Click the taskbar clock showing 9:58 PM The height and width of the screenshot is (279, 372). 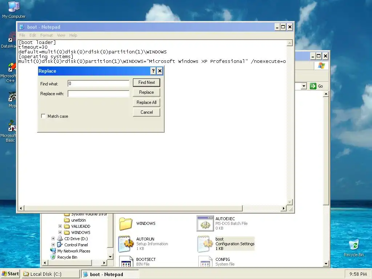point(358,274)
